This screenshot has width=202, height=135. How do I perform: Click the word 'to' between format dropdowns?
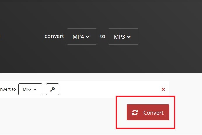(102, 36)
